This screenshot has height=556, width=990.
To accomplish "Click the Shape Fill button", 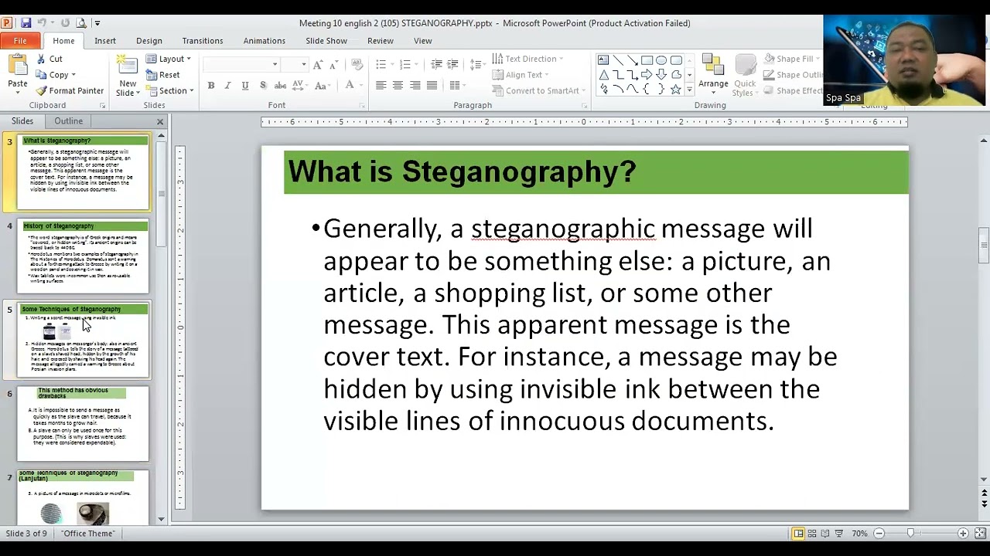I will click(792, 59).
